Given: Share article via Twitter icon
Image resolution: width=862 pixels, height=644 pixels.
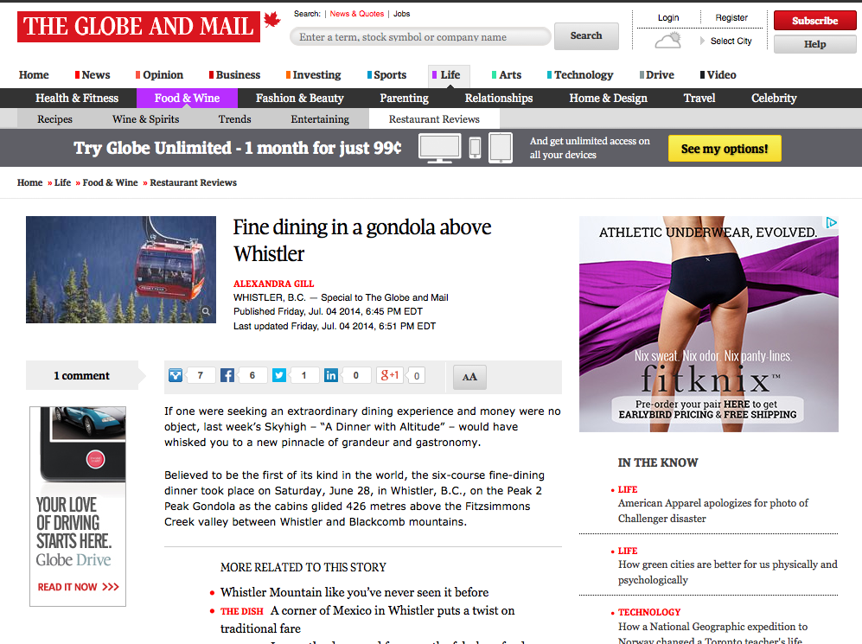Looking at the screenshot, I should click(279, 375).
